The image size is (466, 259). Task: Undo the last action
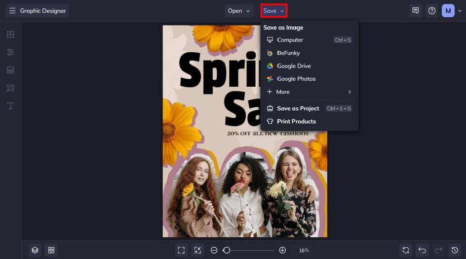pos(422,250)
